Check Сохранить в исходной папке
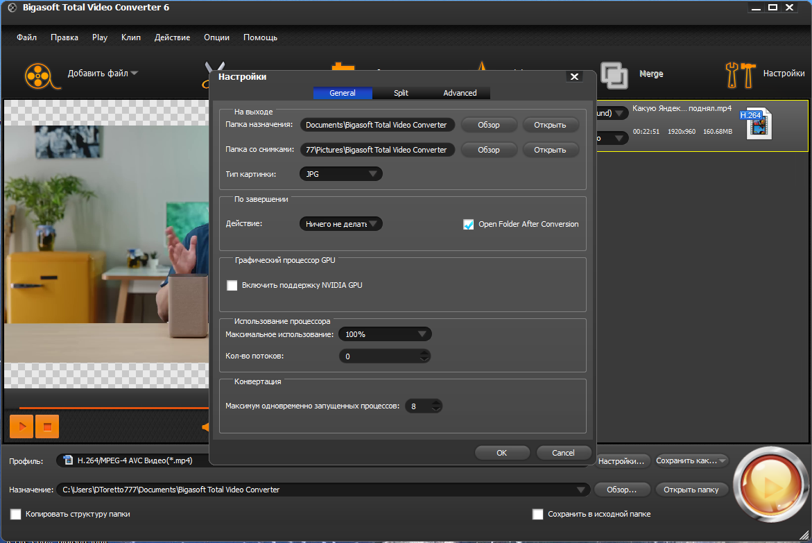The height and width of the screenshot is (543, 812). (538, 514)
